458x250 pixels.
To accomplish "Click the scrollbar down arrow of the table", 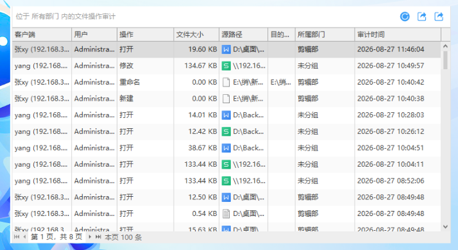I will pyautogui.click(x=445, y=227).
